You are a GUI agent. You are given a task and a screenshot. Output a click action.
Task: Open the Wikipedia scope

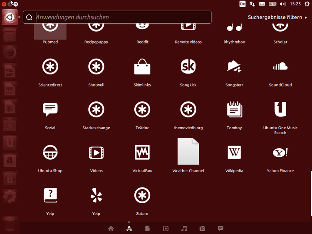234,153
